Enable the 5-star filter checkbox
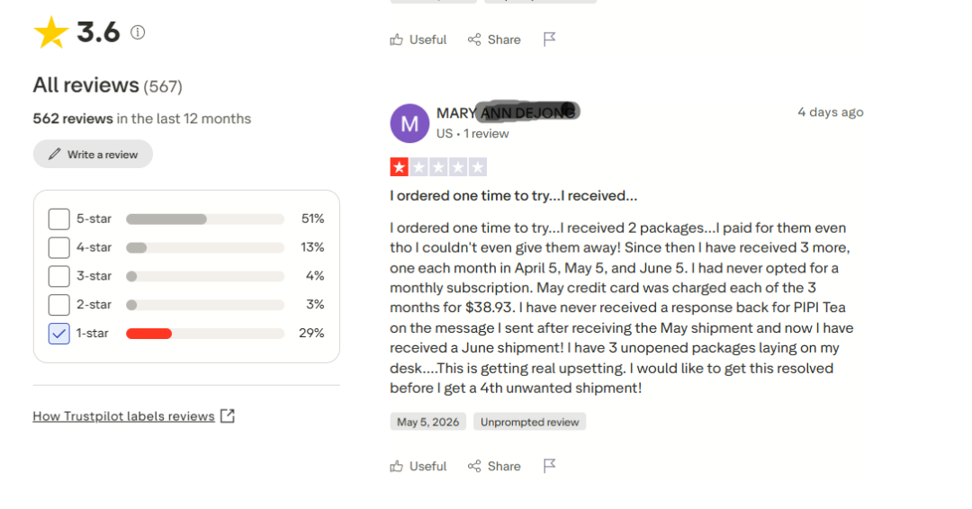 58,219
